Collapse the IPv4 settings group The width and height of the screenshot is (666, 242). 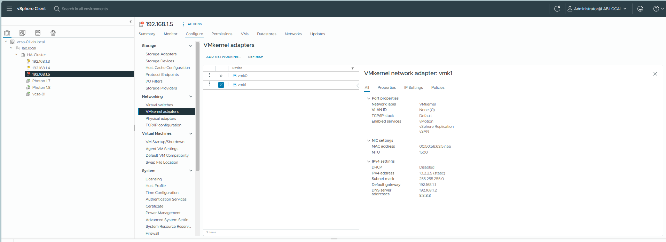coord(369,162)
